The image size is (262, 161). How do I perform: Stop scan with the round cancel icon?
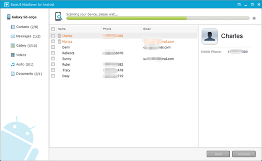click(x=254, y=18)
